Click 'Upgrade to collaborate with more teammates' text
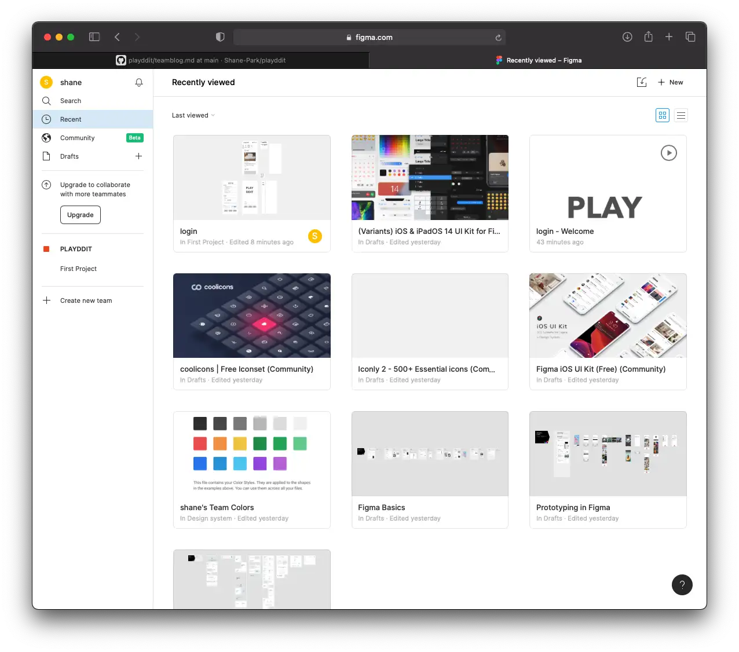The height and width of the screenshot is (652, 739). click(95, 189)
